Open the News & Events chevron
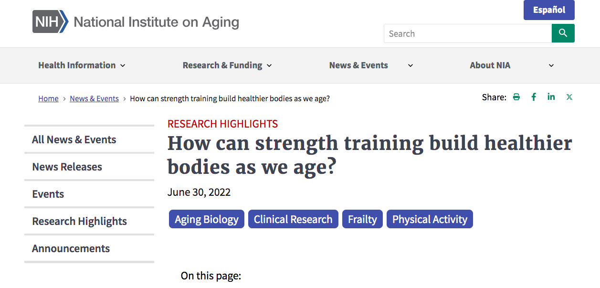The image size is (600, 288). [x=410, y=65]
